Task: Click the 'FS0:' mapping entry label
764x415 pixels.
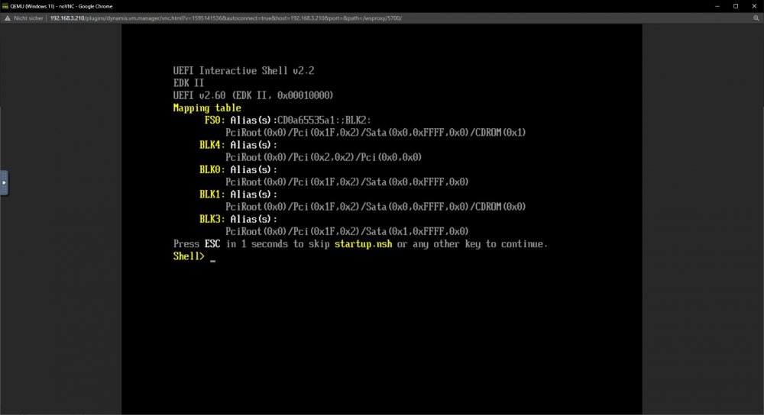Action: (x=215, y=121)
